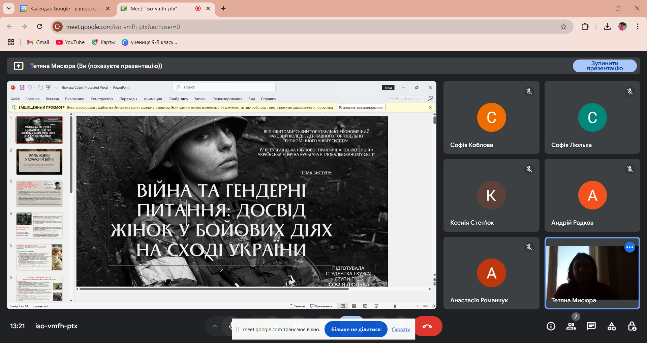
Task: Click the Зупинити презентацію button
Action: [x=605, y=66]
